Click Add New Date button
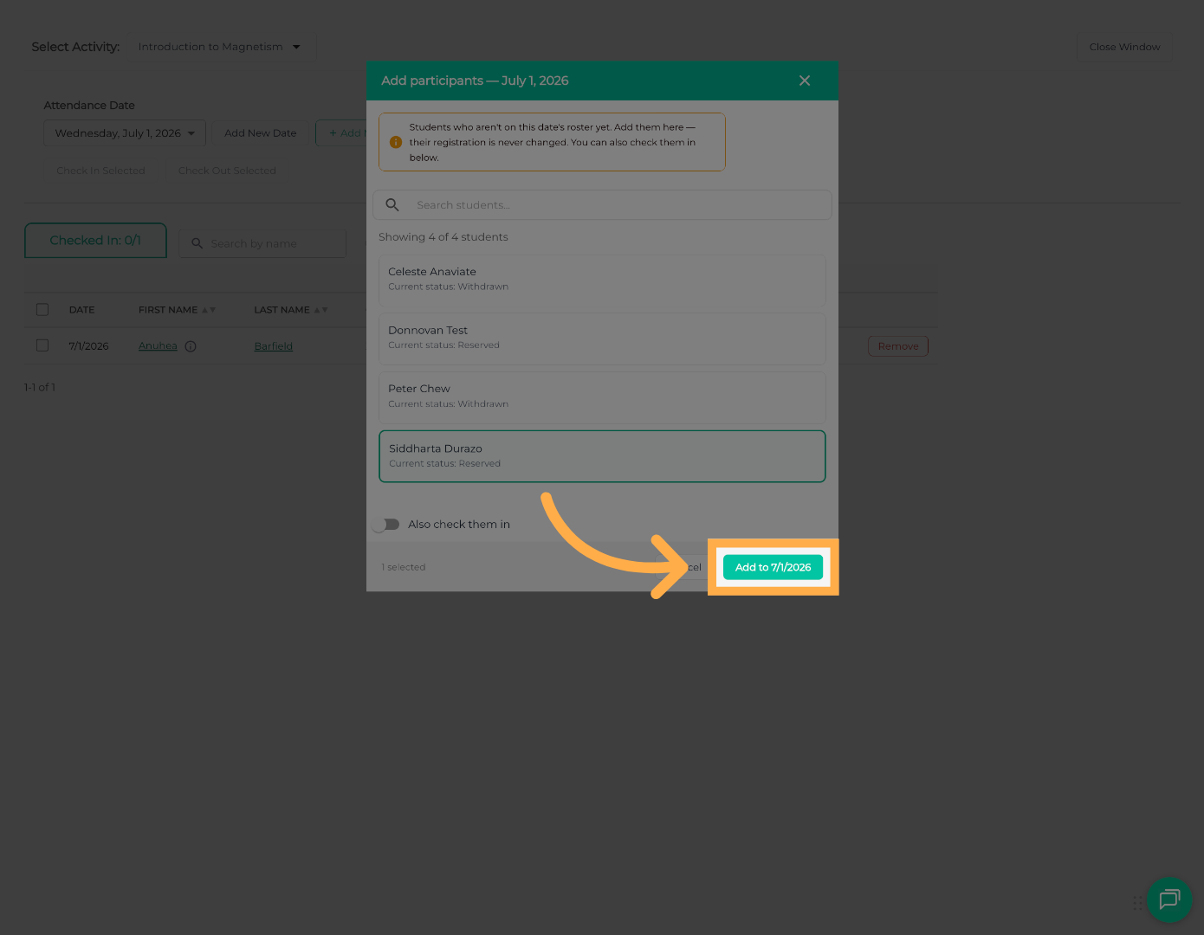The image size is (1204, 935). [260, 133]
